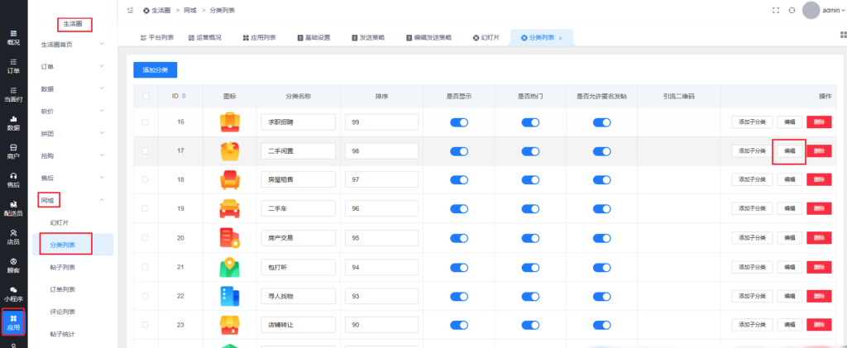Viewport: 847px width, 348px height.
Task: Open the 应用 section in the left sidebar
Action: (13, 321)
